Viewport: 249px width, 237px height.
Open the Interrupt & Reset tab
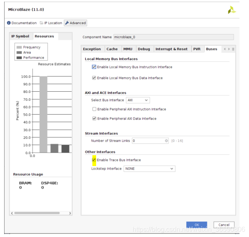[x=172, y=49]
